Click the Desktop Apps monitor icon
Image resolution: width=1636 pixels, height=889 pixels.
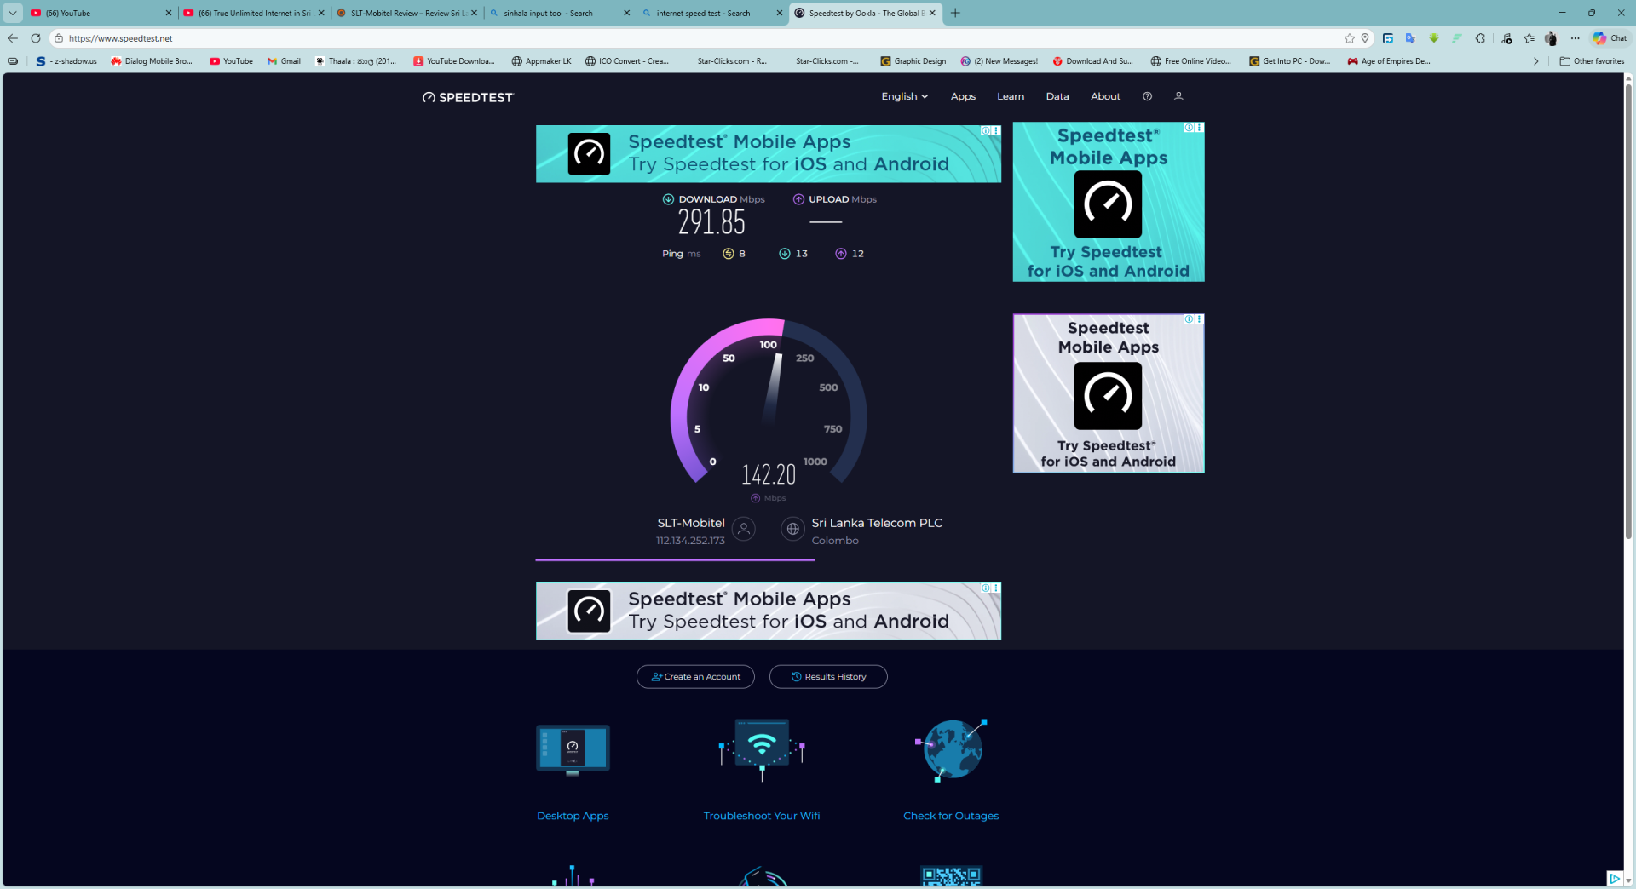click(573, 749)
